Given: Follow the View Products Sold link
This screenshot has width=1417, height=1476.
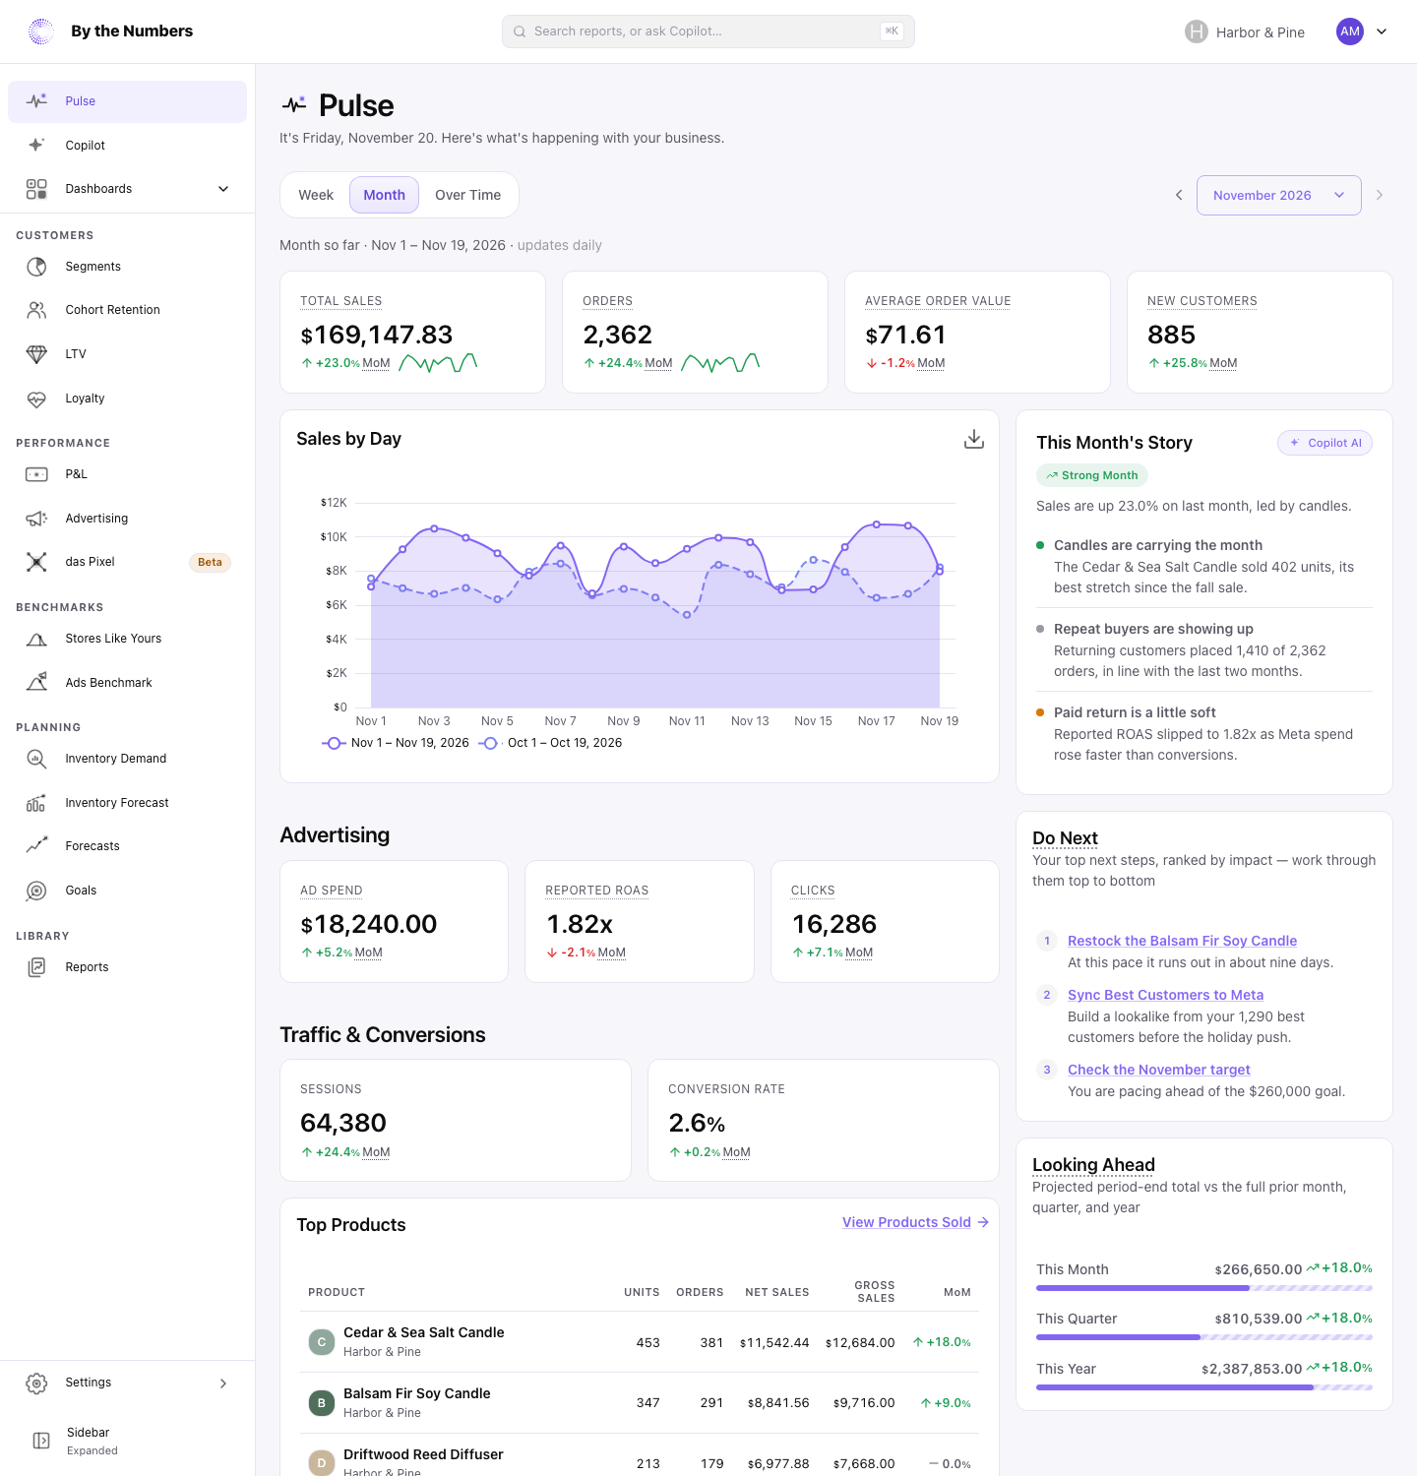Looking at the screenshot, I should click(915, 1222).
